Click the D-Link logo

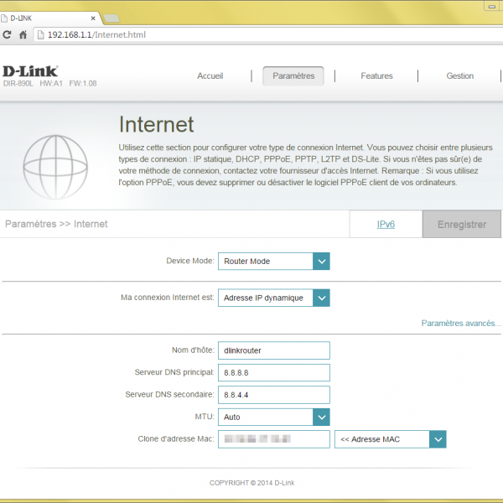pyautogui.click(x=30, y=71)
